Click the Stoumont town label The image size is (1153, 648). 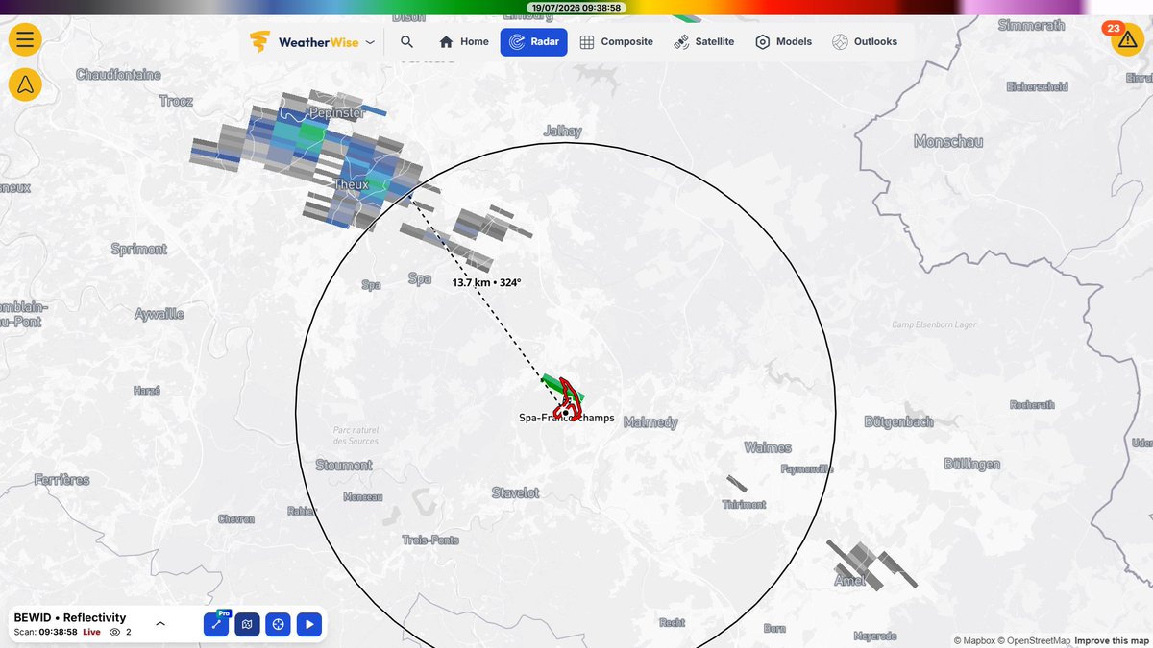point(344,465)
